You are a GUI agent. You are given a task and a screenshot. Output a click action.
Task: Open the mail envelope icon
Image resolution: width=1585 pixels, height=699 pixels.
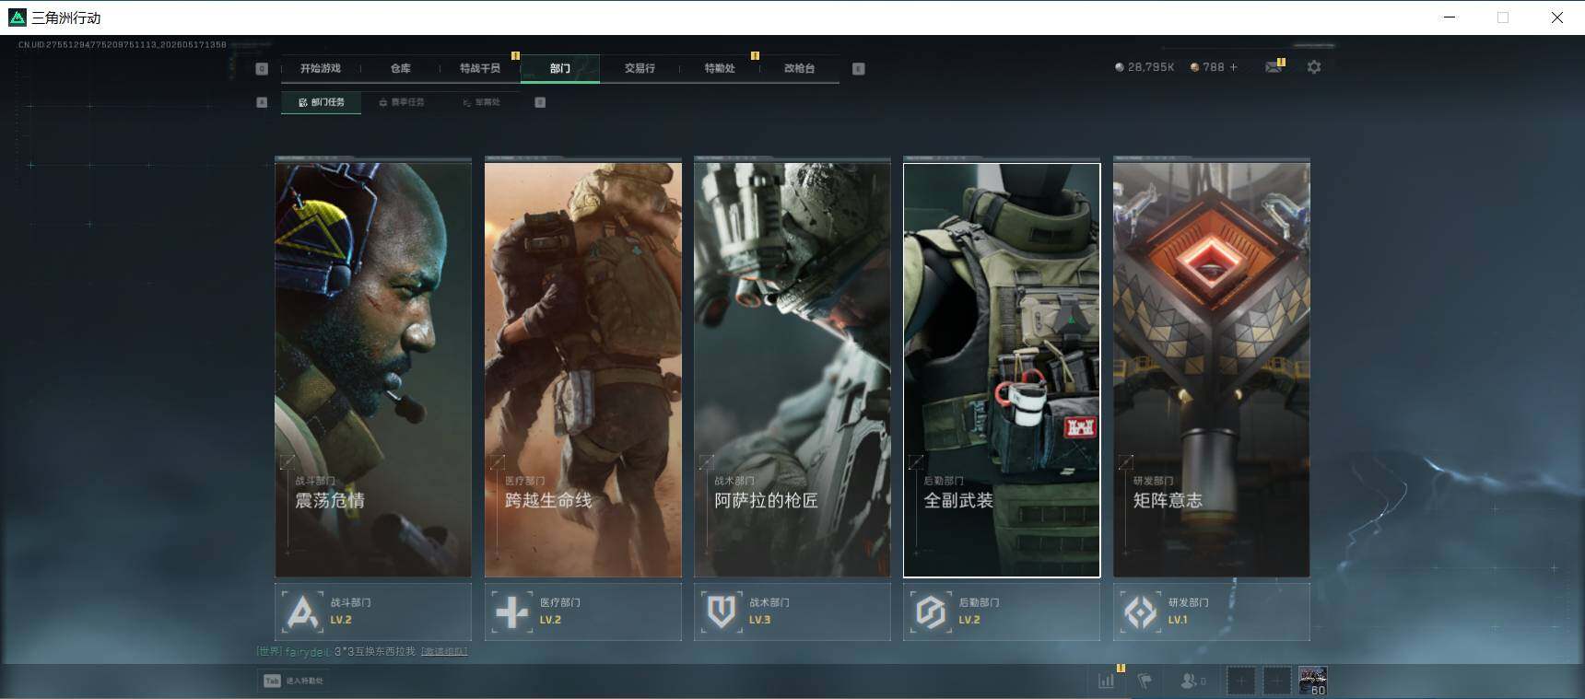click(x=1274, y=67)
